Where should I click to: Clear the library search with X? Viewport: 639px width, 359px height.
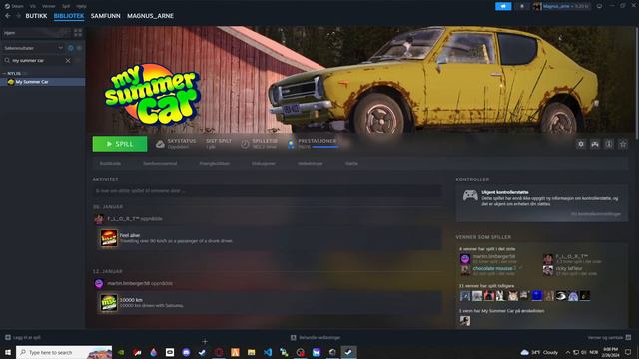click(x=68, y=60)
